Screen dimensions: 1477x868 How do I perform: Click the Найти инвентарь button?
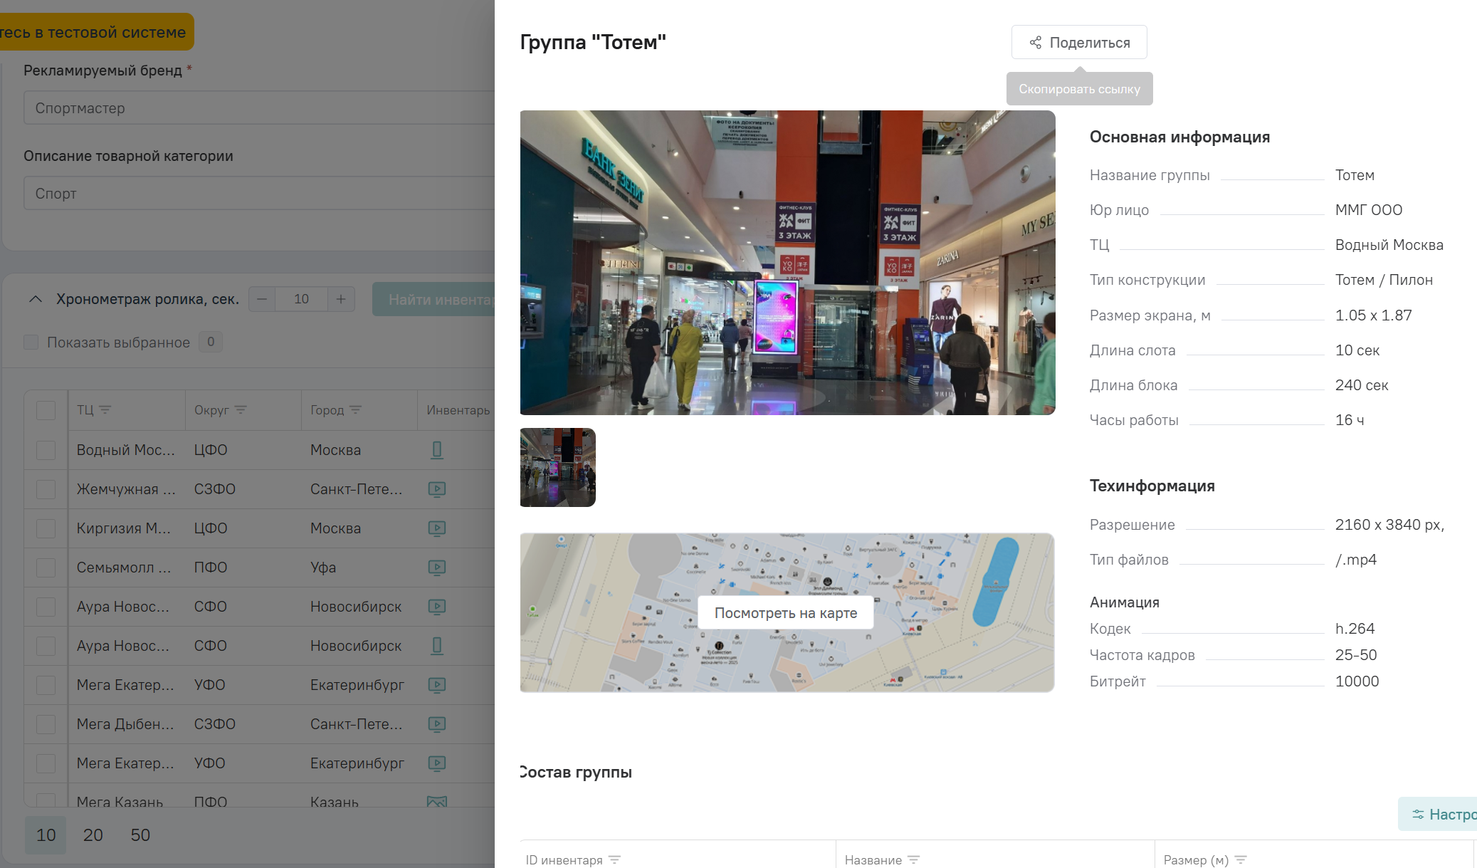(x=433, y=300)
